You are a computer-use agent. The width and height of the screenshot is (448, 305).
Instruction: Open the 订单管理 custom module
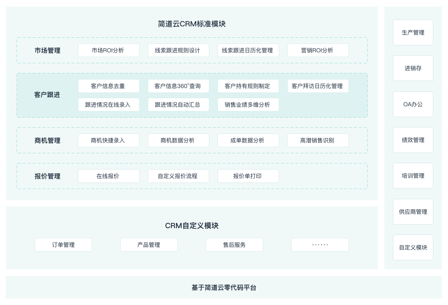click(x=63, y=245)
